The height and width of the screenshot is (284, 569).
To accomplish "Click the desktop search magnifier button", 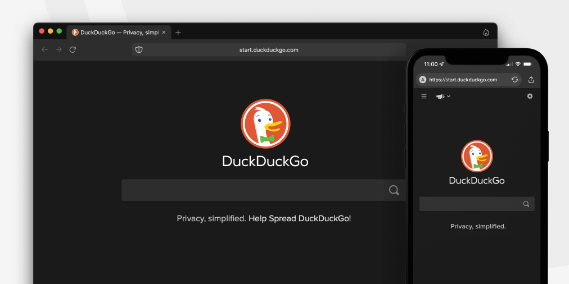I will 394,190.
